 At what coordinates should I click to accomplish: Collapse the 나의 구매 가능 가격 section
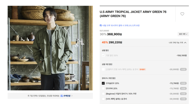[185, 43]
